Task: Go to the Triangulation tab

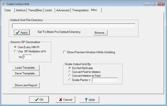Action: (80, 10)
